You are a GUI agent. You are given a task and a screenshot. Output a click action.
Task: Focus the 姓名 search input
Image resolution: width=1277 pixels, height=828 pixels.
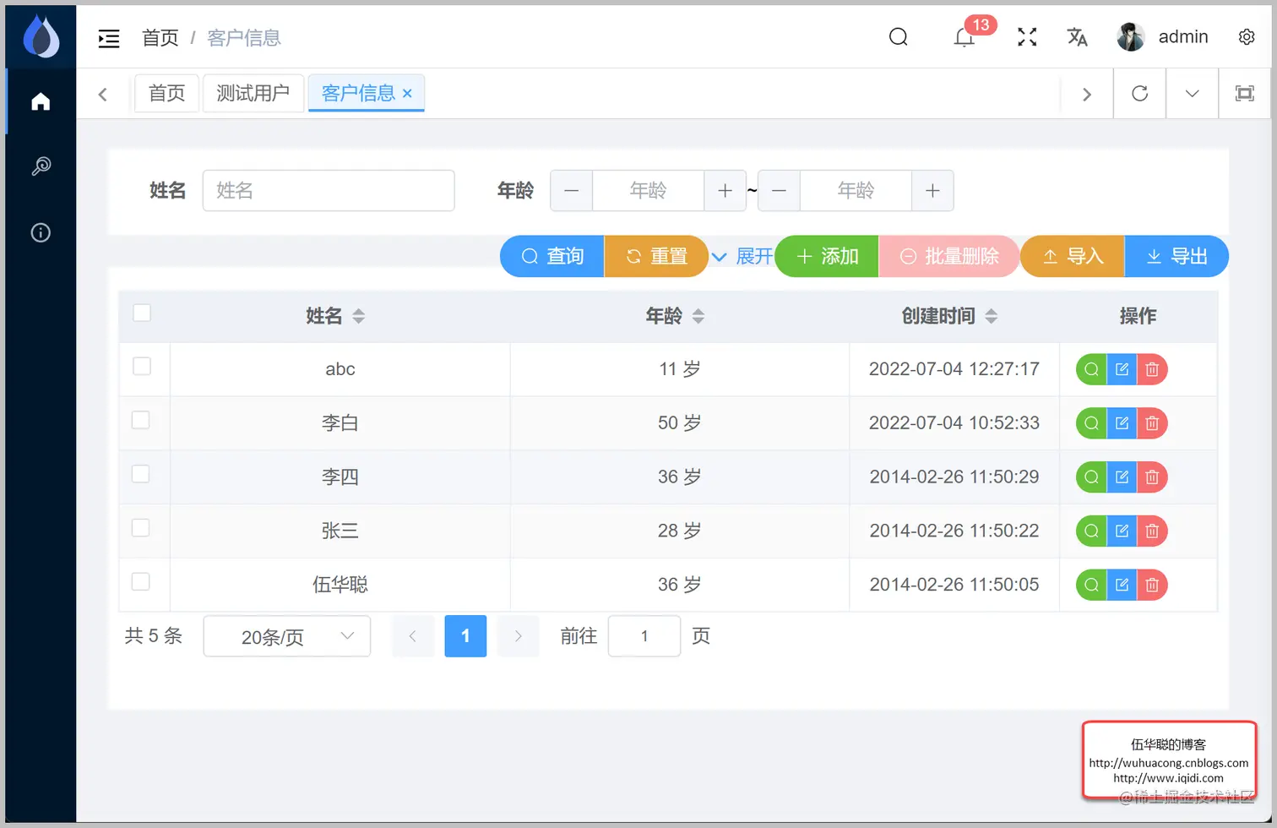pyautogui.click(x=329, y=191)
